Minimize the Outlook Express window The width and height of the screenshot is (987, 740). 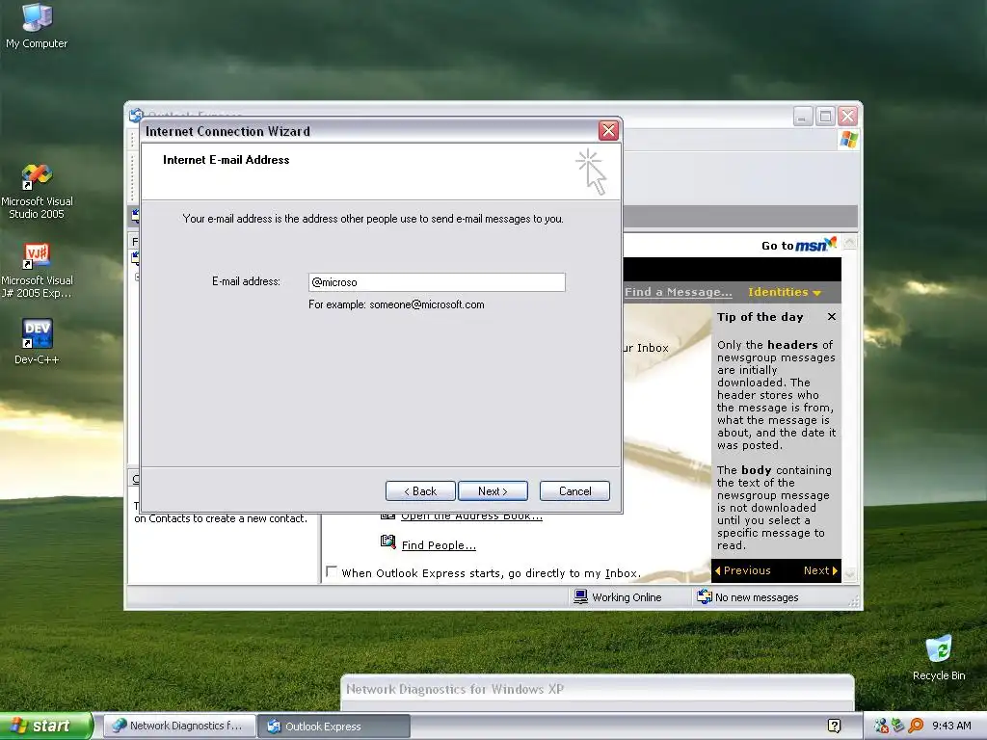point(803,117)
